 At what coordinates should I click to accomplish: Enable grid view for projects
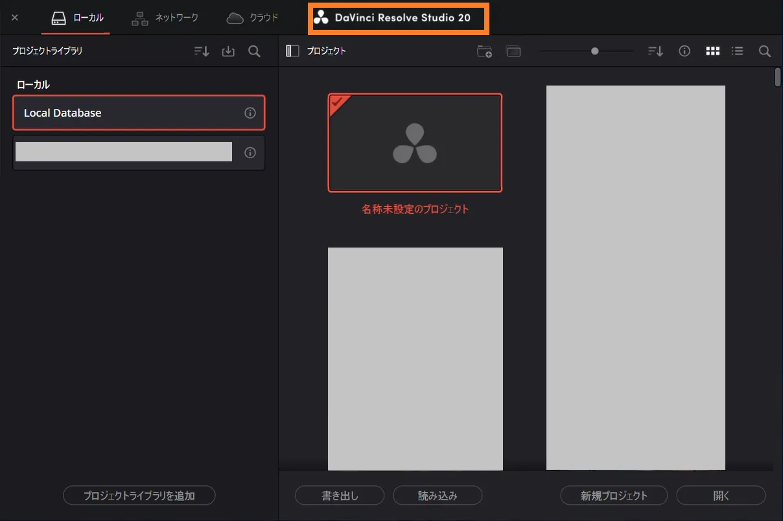(712, 51)
